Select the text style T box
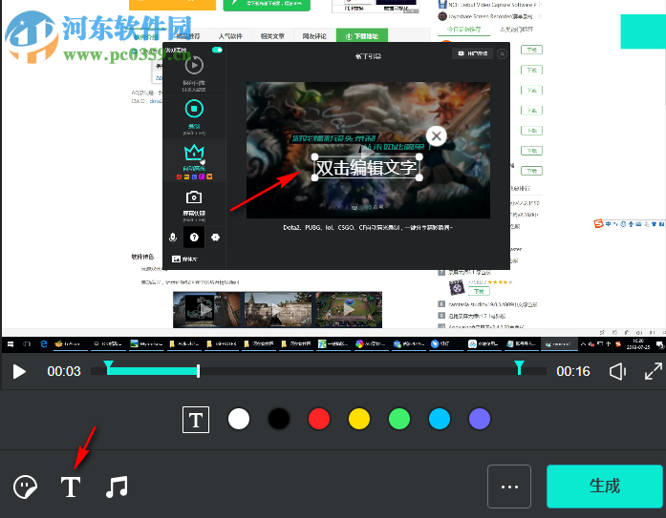 pos(196,420)
